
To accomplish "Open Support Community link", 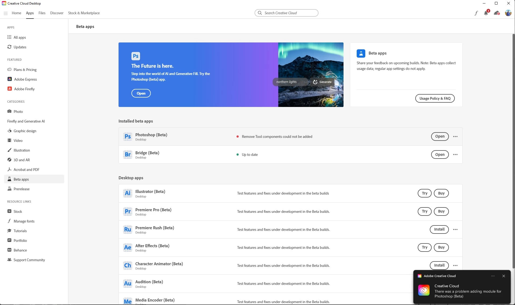I will click(34, 260).
